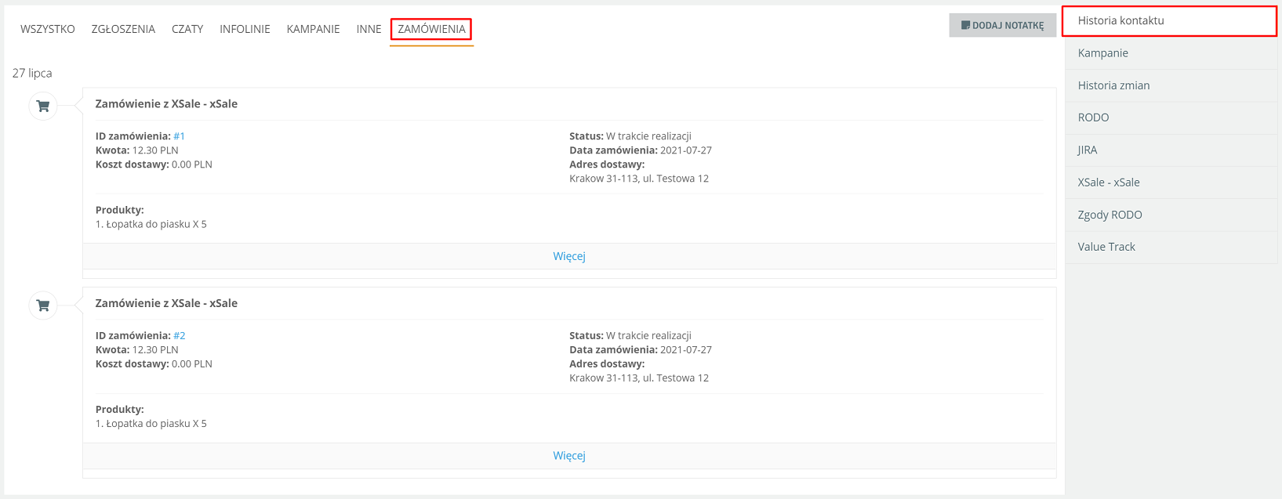1282x499 pixels.
Task: Click first order's title Zamówienie z XSale - xSale
Action: click(x=166, y=103)
